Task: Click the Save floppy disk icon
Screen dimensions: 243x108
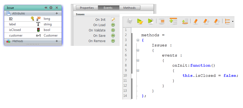Action: point(129,21)
